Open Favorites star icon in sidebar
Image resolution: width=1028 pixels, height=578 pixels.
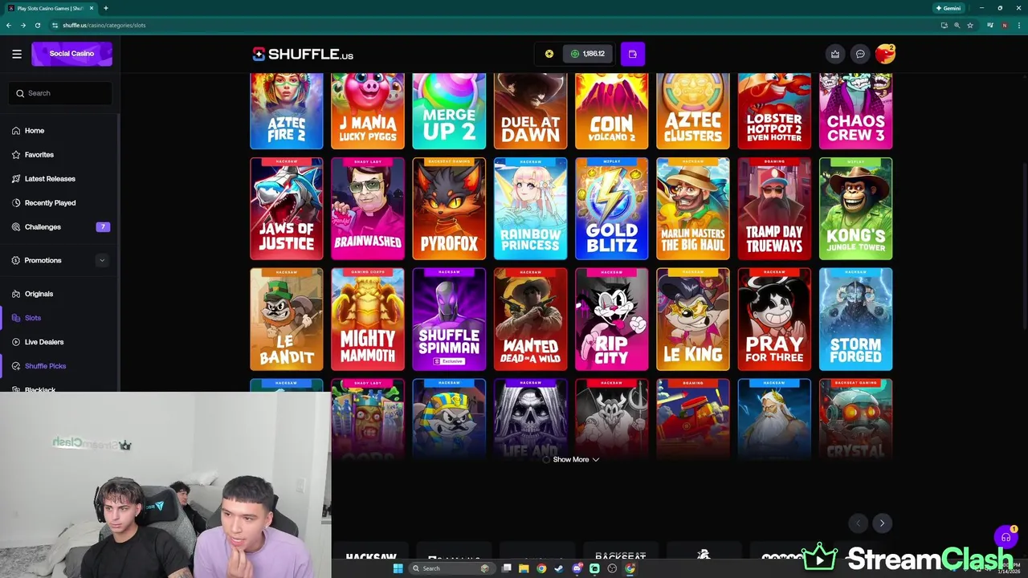(x=16, y=155)
